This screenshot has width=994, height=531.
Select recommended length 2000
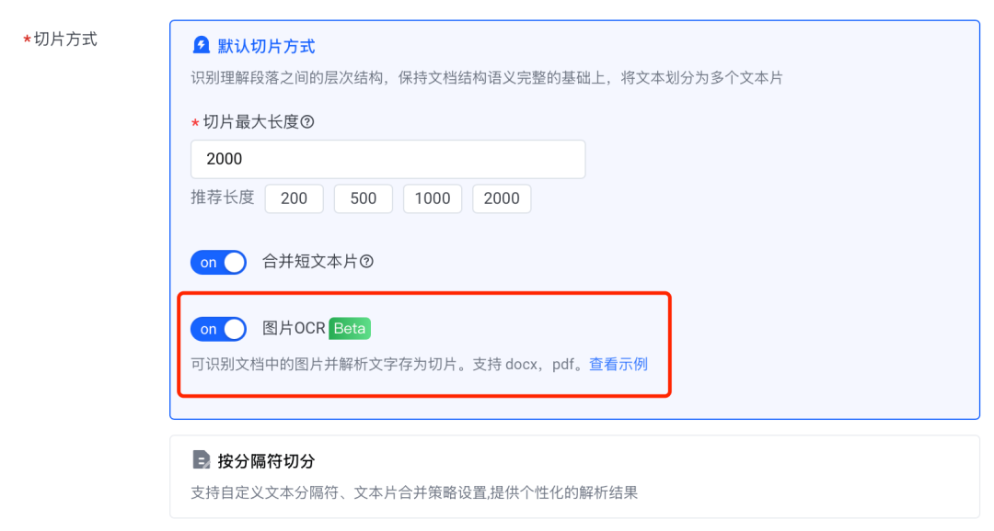pyautogui.click(x=502, y=198)
